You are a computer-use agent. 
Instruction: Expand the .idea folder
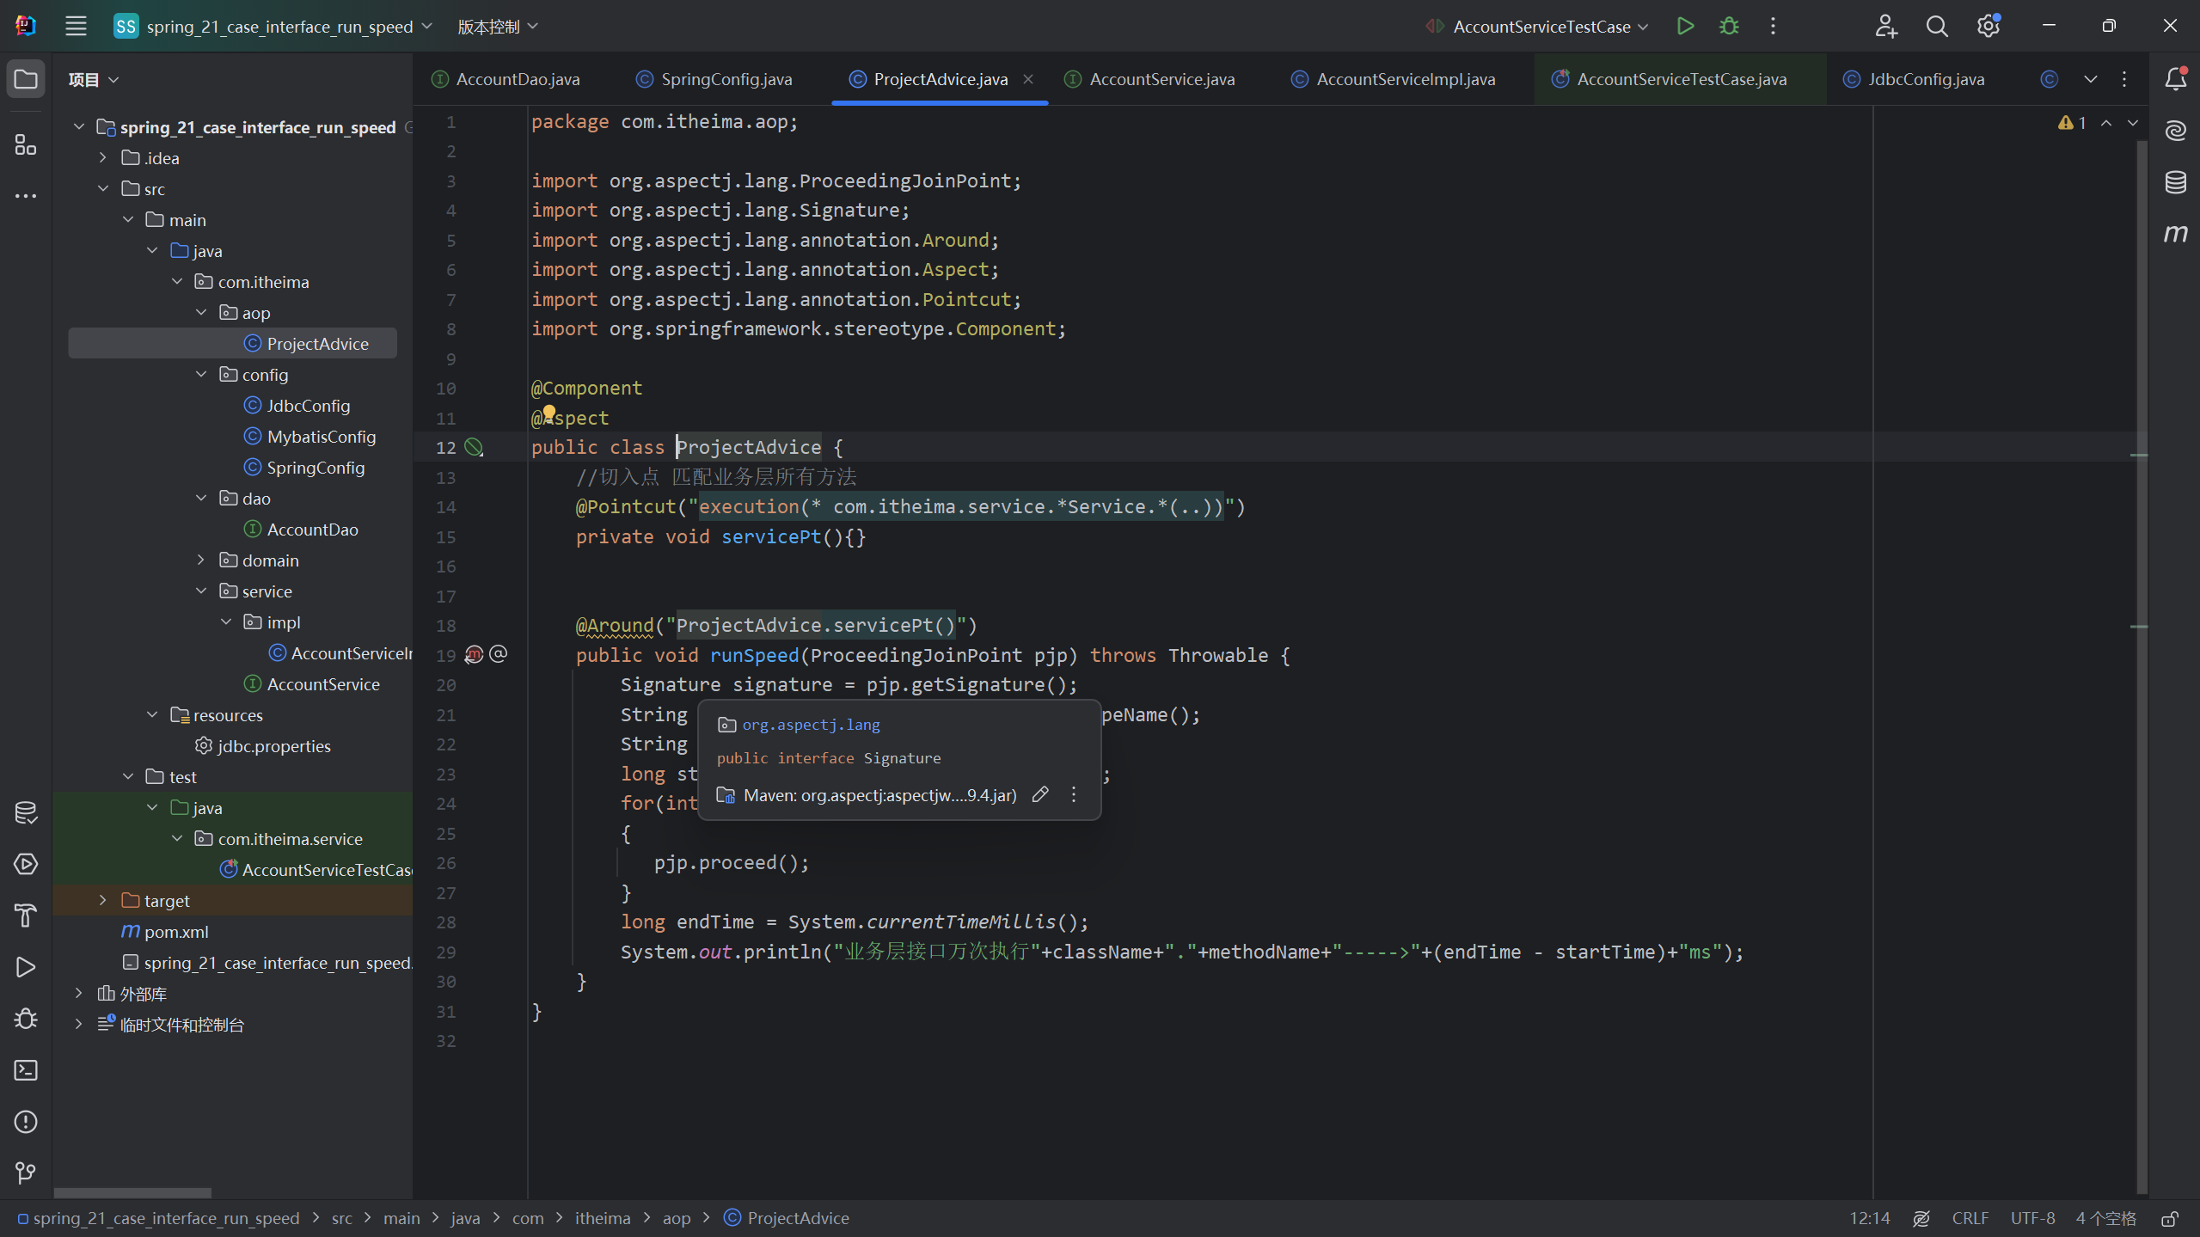pos(103,158)
